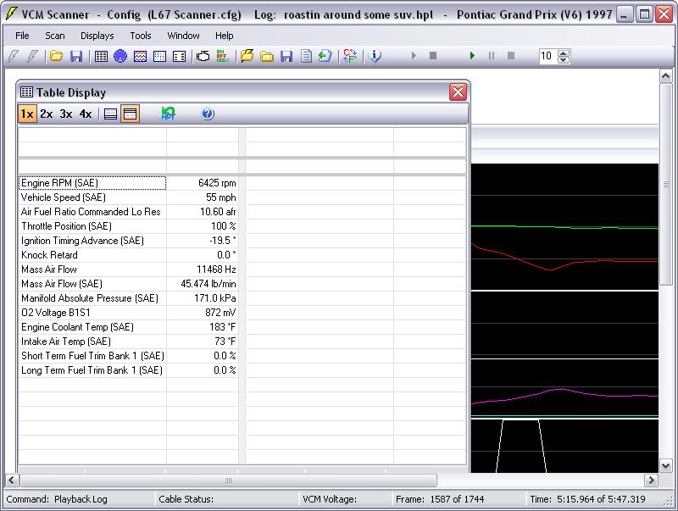Image resolution: width=678 pixels, height=511 pixels.
Task: Open the Tools menu
Action: [141, 36]
